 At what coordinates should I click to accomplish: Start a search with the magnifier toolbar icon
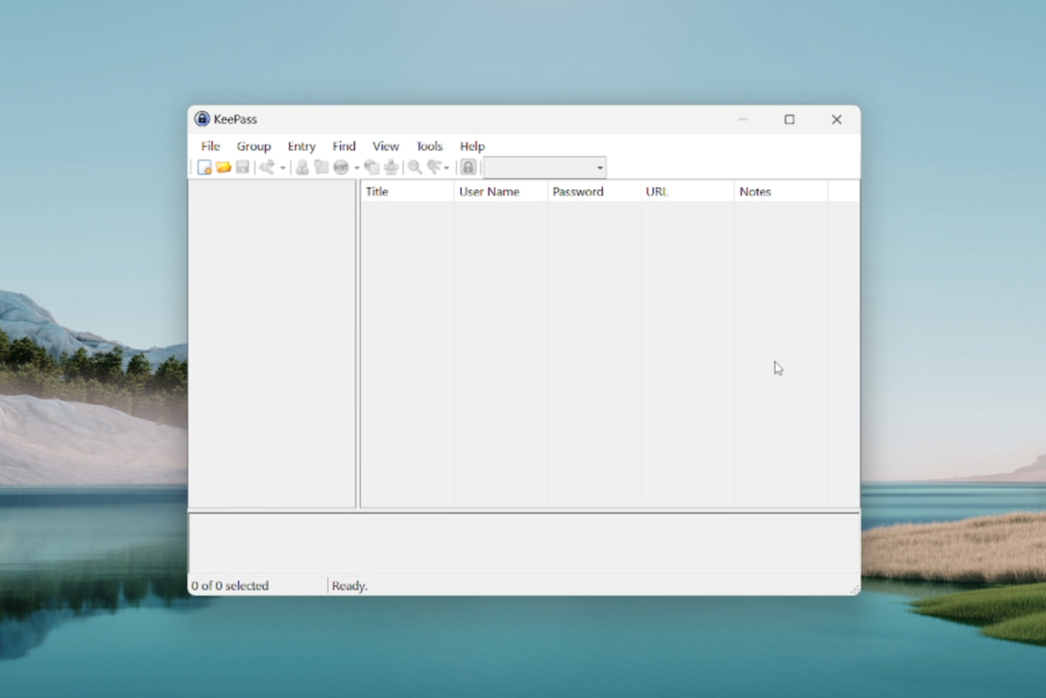coord(415,167)
